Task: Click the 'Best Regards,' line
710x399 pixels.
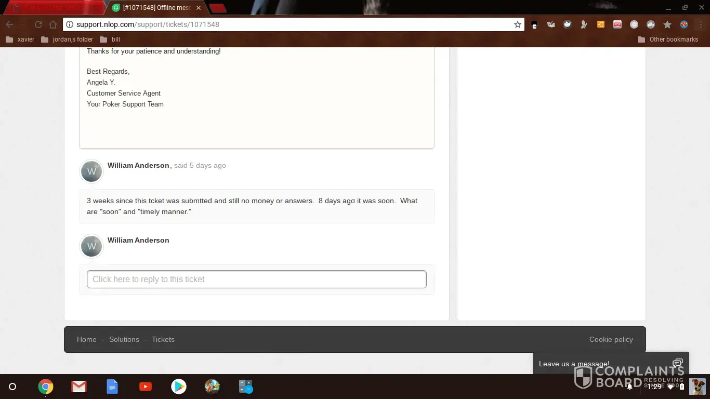Action: (x=108, y=71)
